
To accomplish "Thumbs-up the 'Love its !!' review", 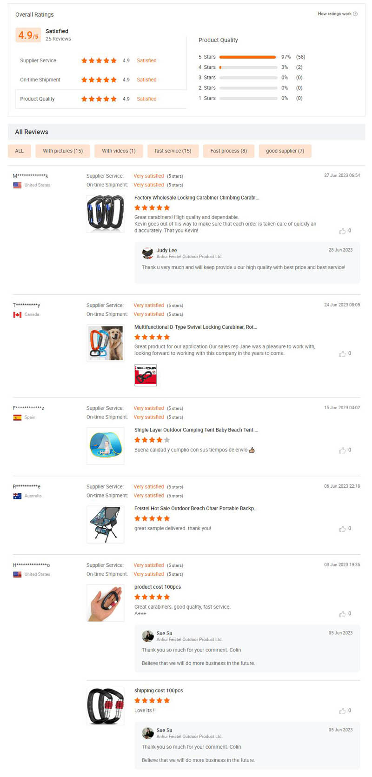I will coord(342,711).
